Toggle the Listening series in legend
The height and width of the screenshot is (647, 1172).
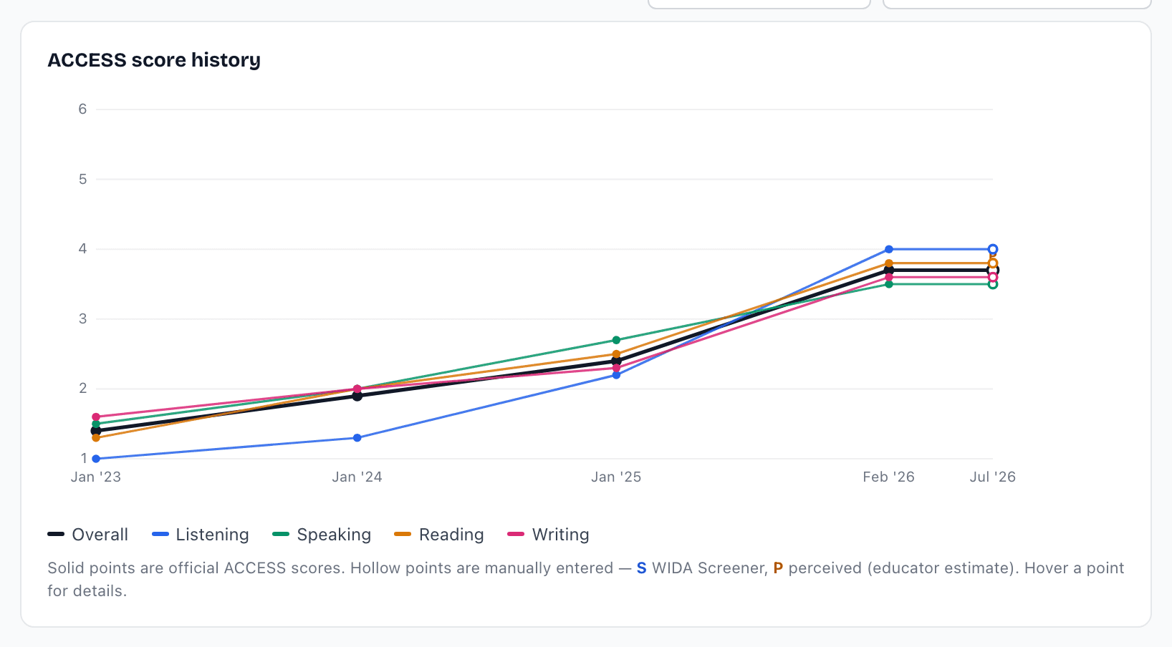click(201, 535)
